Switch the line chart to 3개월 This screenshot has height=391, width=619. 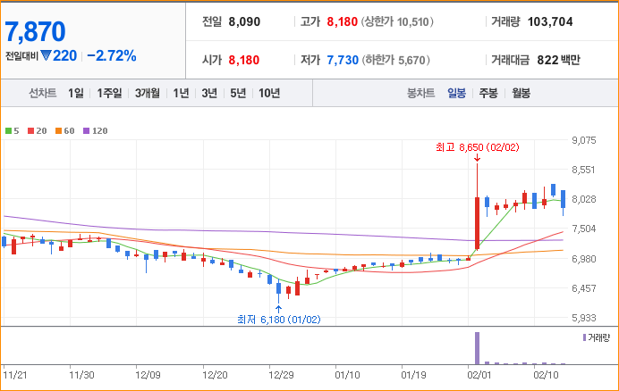point(148,94)
